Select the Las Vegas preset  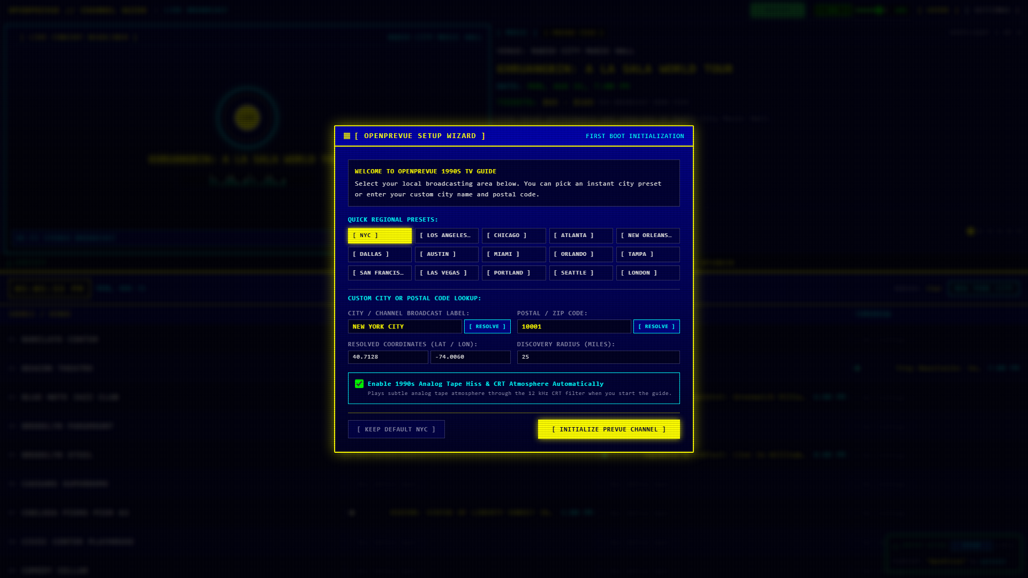coord(447,273)
